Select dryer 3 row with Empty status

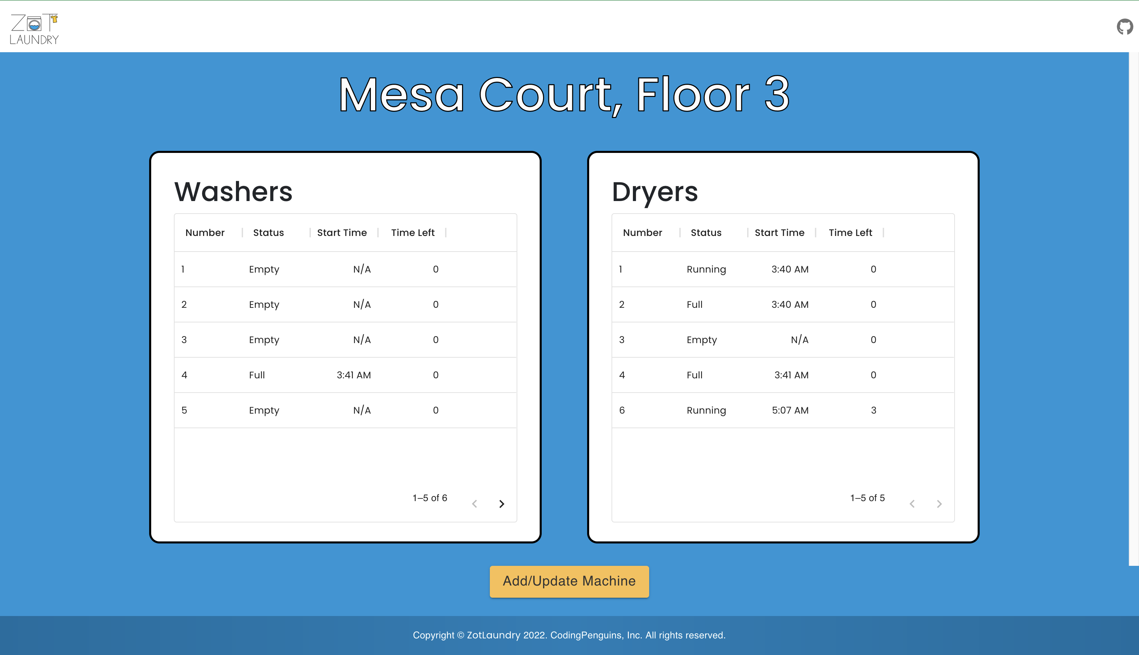782,340
